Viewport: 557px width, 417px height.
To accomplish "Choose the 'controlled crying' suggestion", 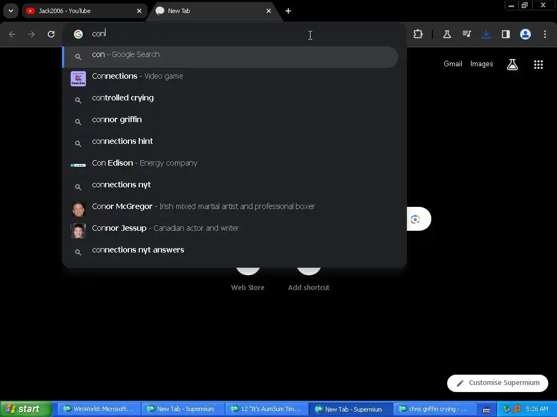I will pos(230,100).
